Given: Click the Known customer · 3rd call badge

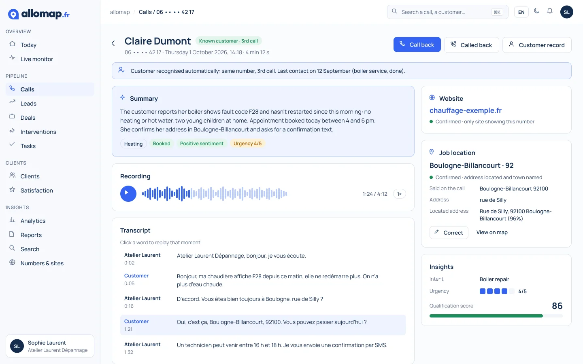Looking at the screenshot, I should point(228,41).
